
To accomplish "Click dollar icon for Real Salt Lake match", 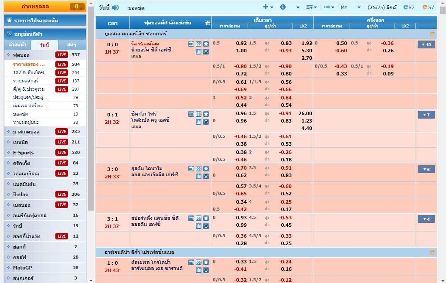I will (206, 52).
